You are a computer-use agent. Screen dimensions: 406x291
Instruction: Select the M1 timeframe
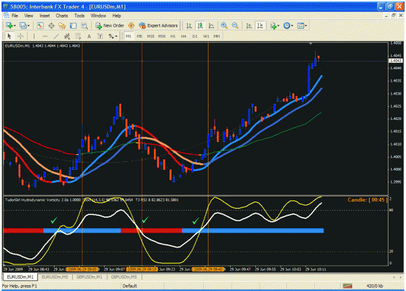pyautogui.click(x=129, y=36)
